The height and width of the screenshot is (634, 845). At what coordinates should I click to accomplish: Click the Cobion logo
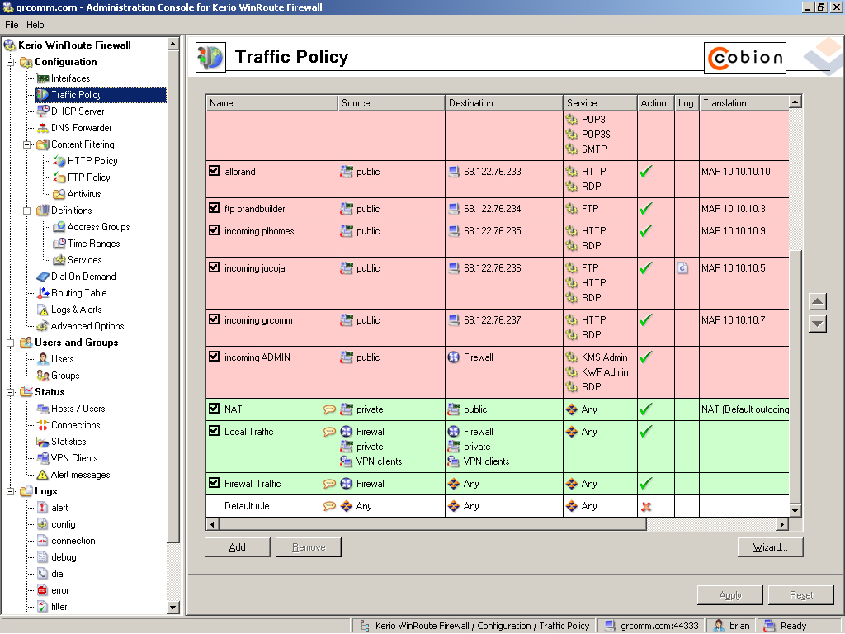pos(745,57)
